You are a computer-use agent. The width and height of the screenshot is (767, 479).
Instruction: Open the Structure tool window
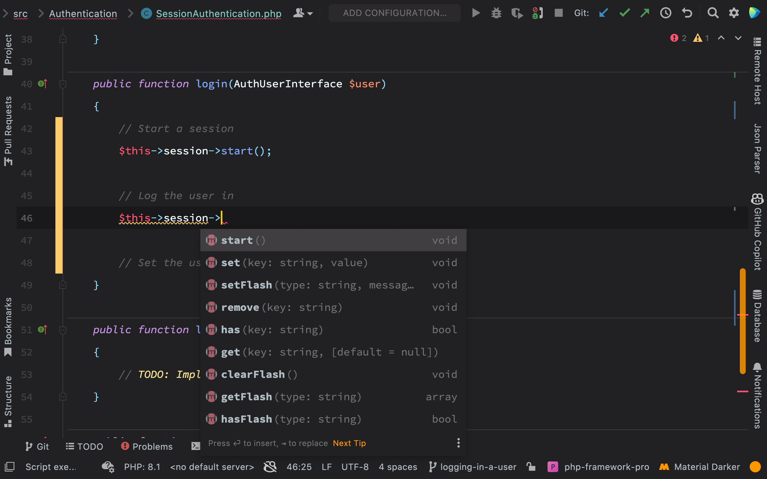(8, 401)
